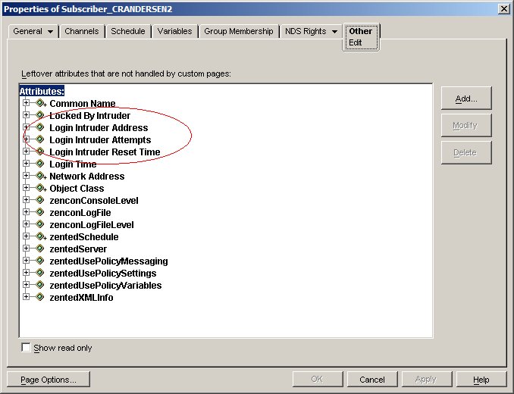Image resolution: width=514 pixels, height=394 pixels.
Task: Expand the zenconLogFileLevel node
Action: (27, 224)
